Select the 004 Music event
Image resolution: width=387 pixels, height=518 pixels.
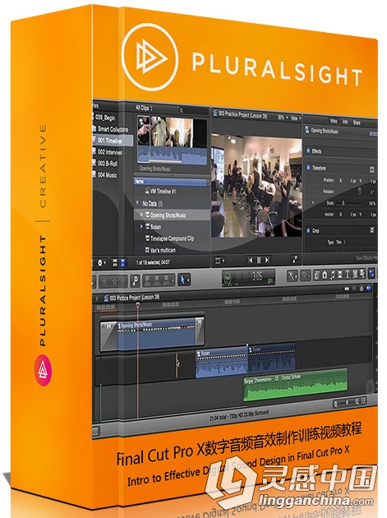[x=105, y=175]
